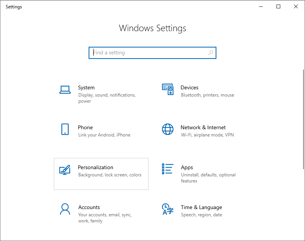Click "Background, lock screen, colors" description
The height and width of the screenshot is (241, 305).
[110, 175]
